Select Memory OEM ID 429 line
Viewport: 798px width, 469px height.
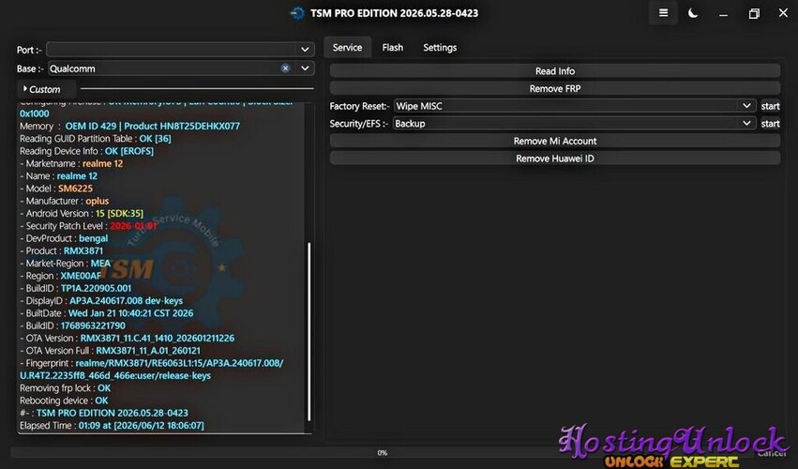129,126
